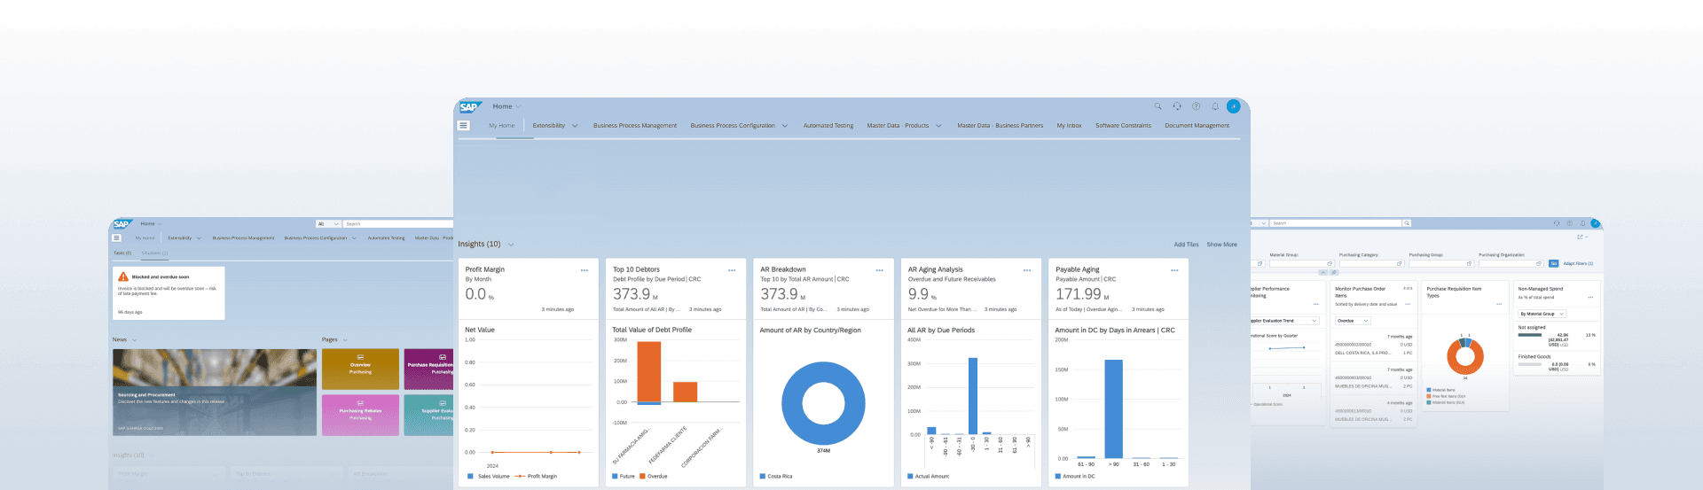
Task: Click the share icon in the right window
Action: tap(1581, 237)
